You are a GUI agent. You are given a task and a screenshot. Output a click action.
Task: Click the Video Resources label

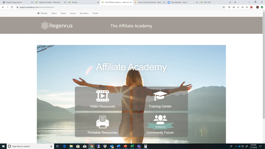pos(103,106)
